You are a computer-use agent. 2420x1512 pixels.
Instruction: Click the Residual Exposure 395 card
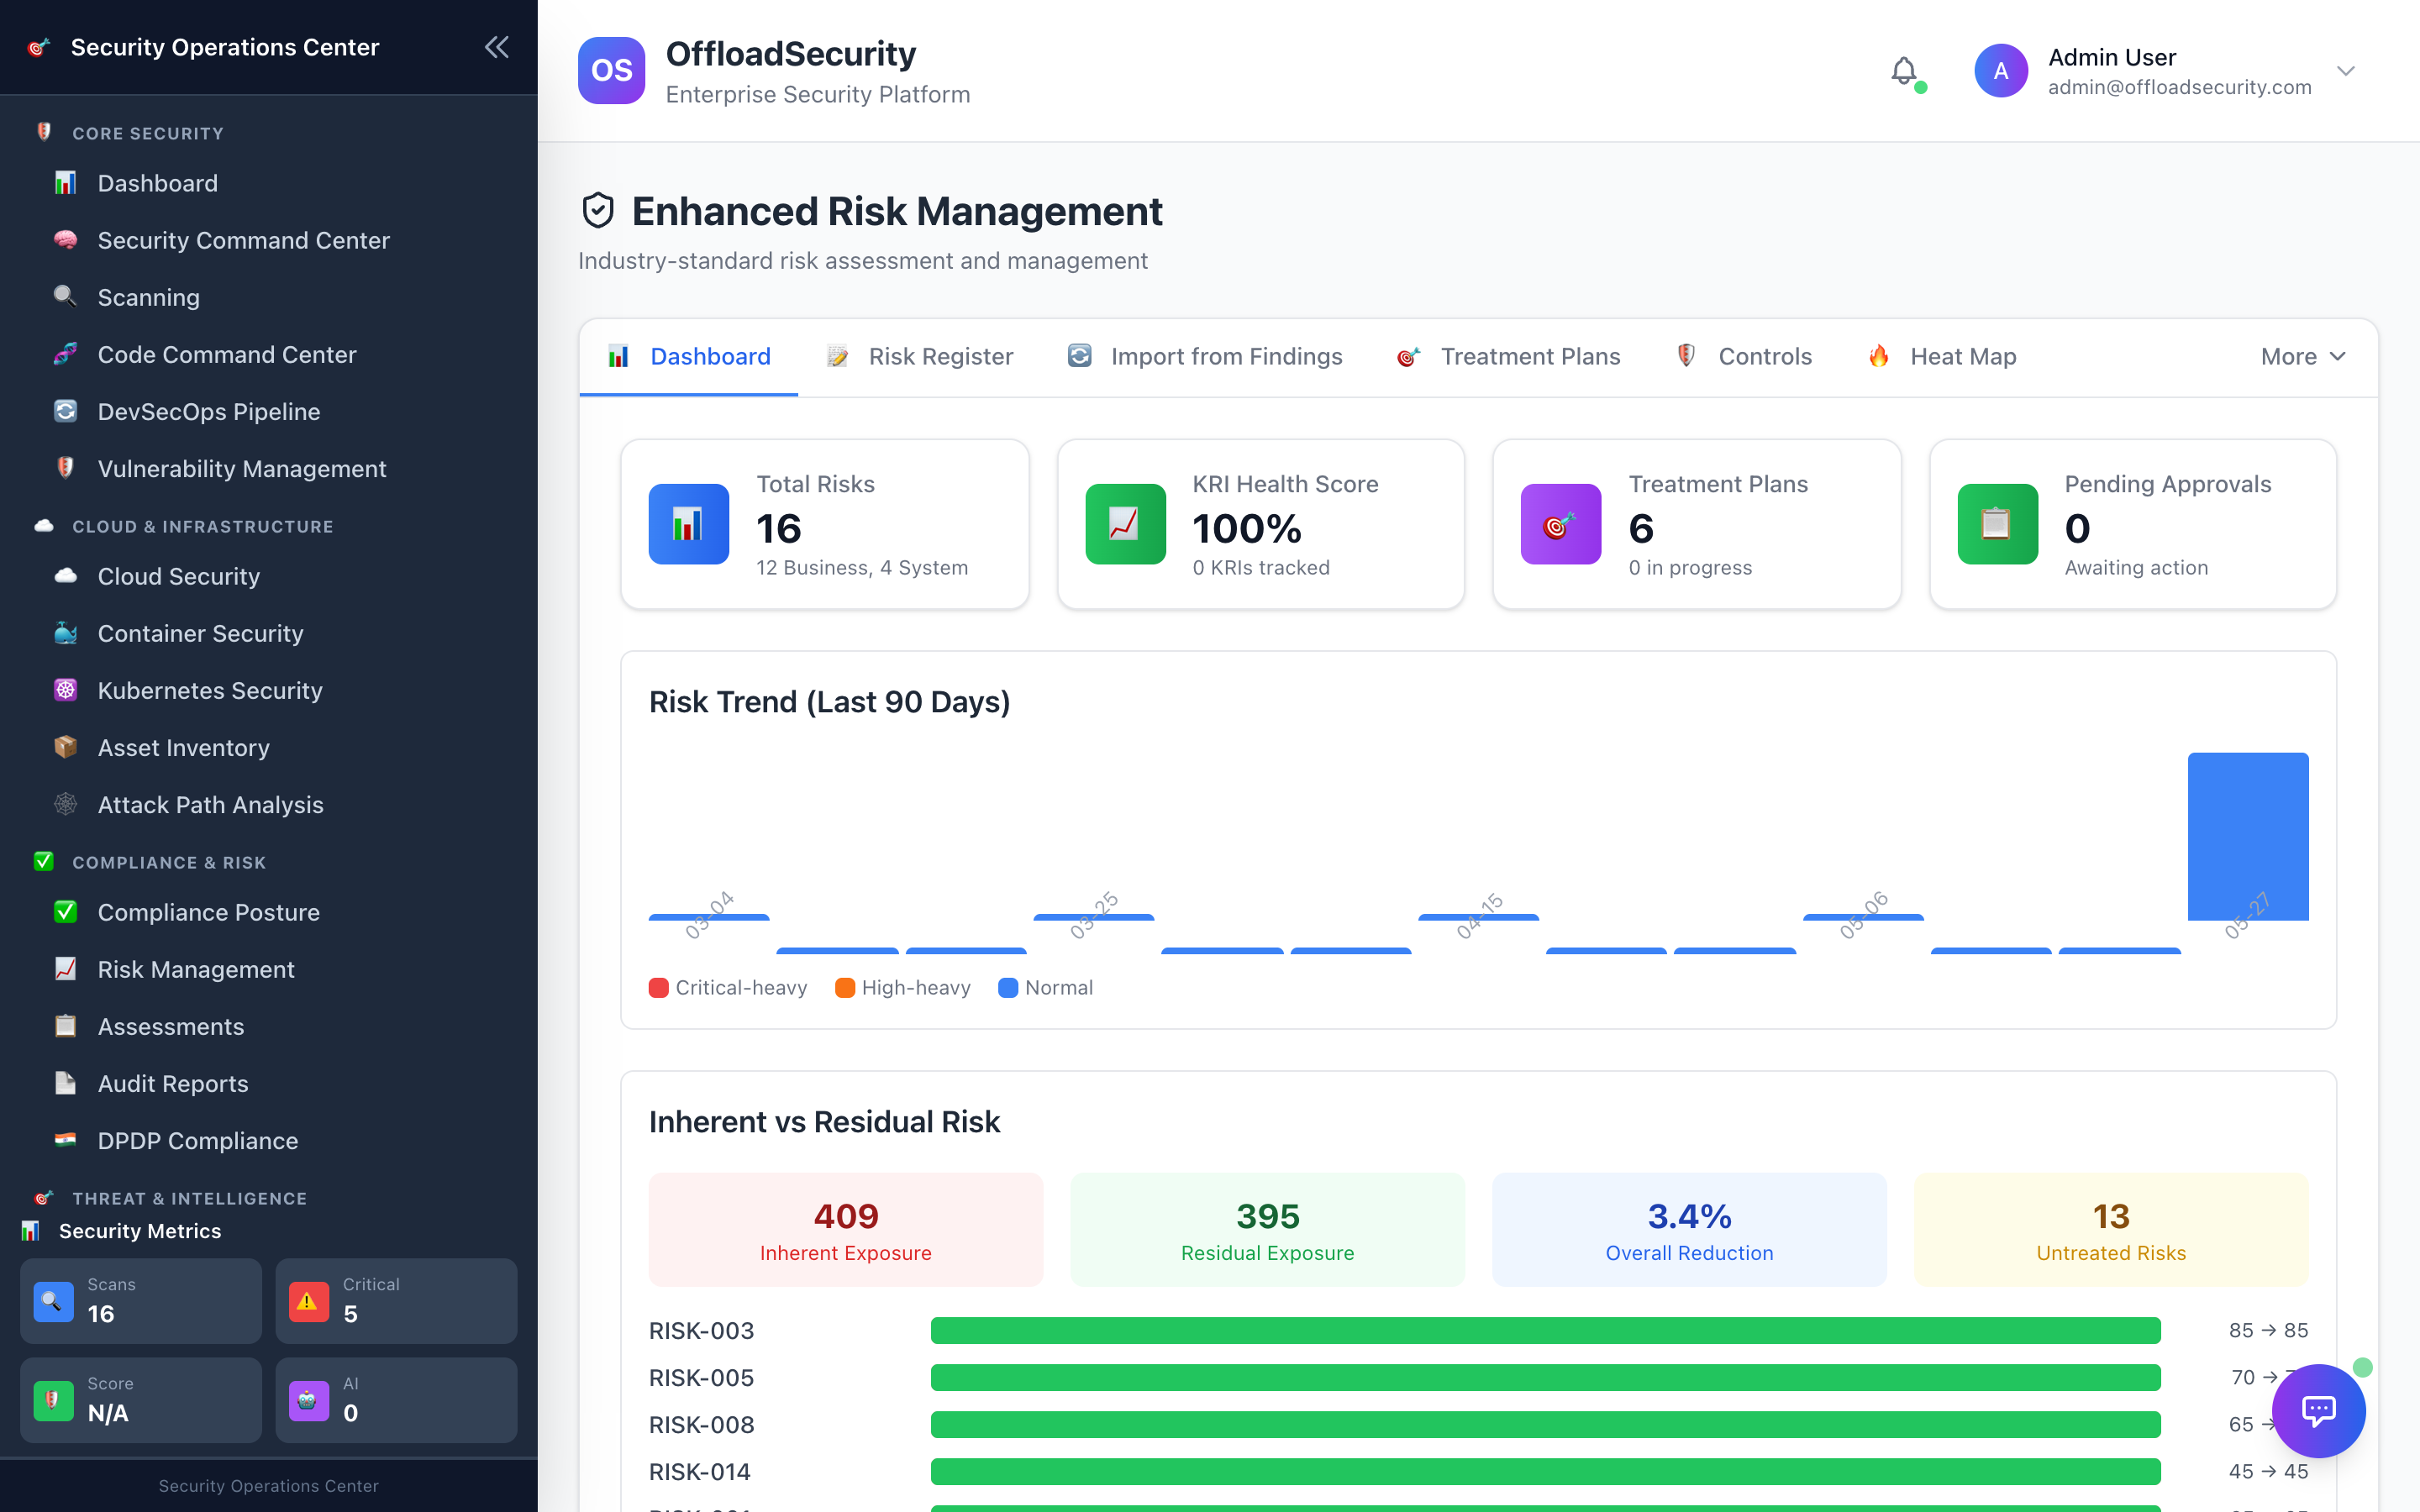click(x=1267, y=1230)
